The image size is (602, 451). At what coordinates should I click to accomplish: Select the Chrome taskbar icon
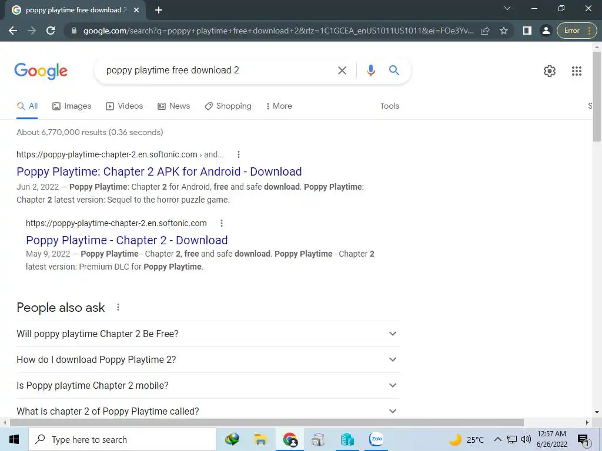[290, 439]
